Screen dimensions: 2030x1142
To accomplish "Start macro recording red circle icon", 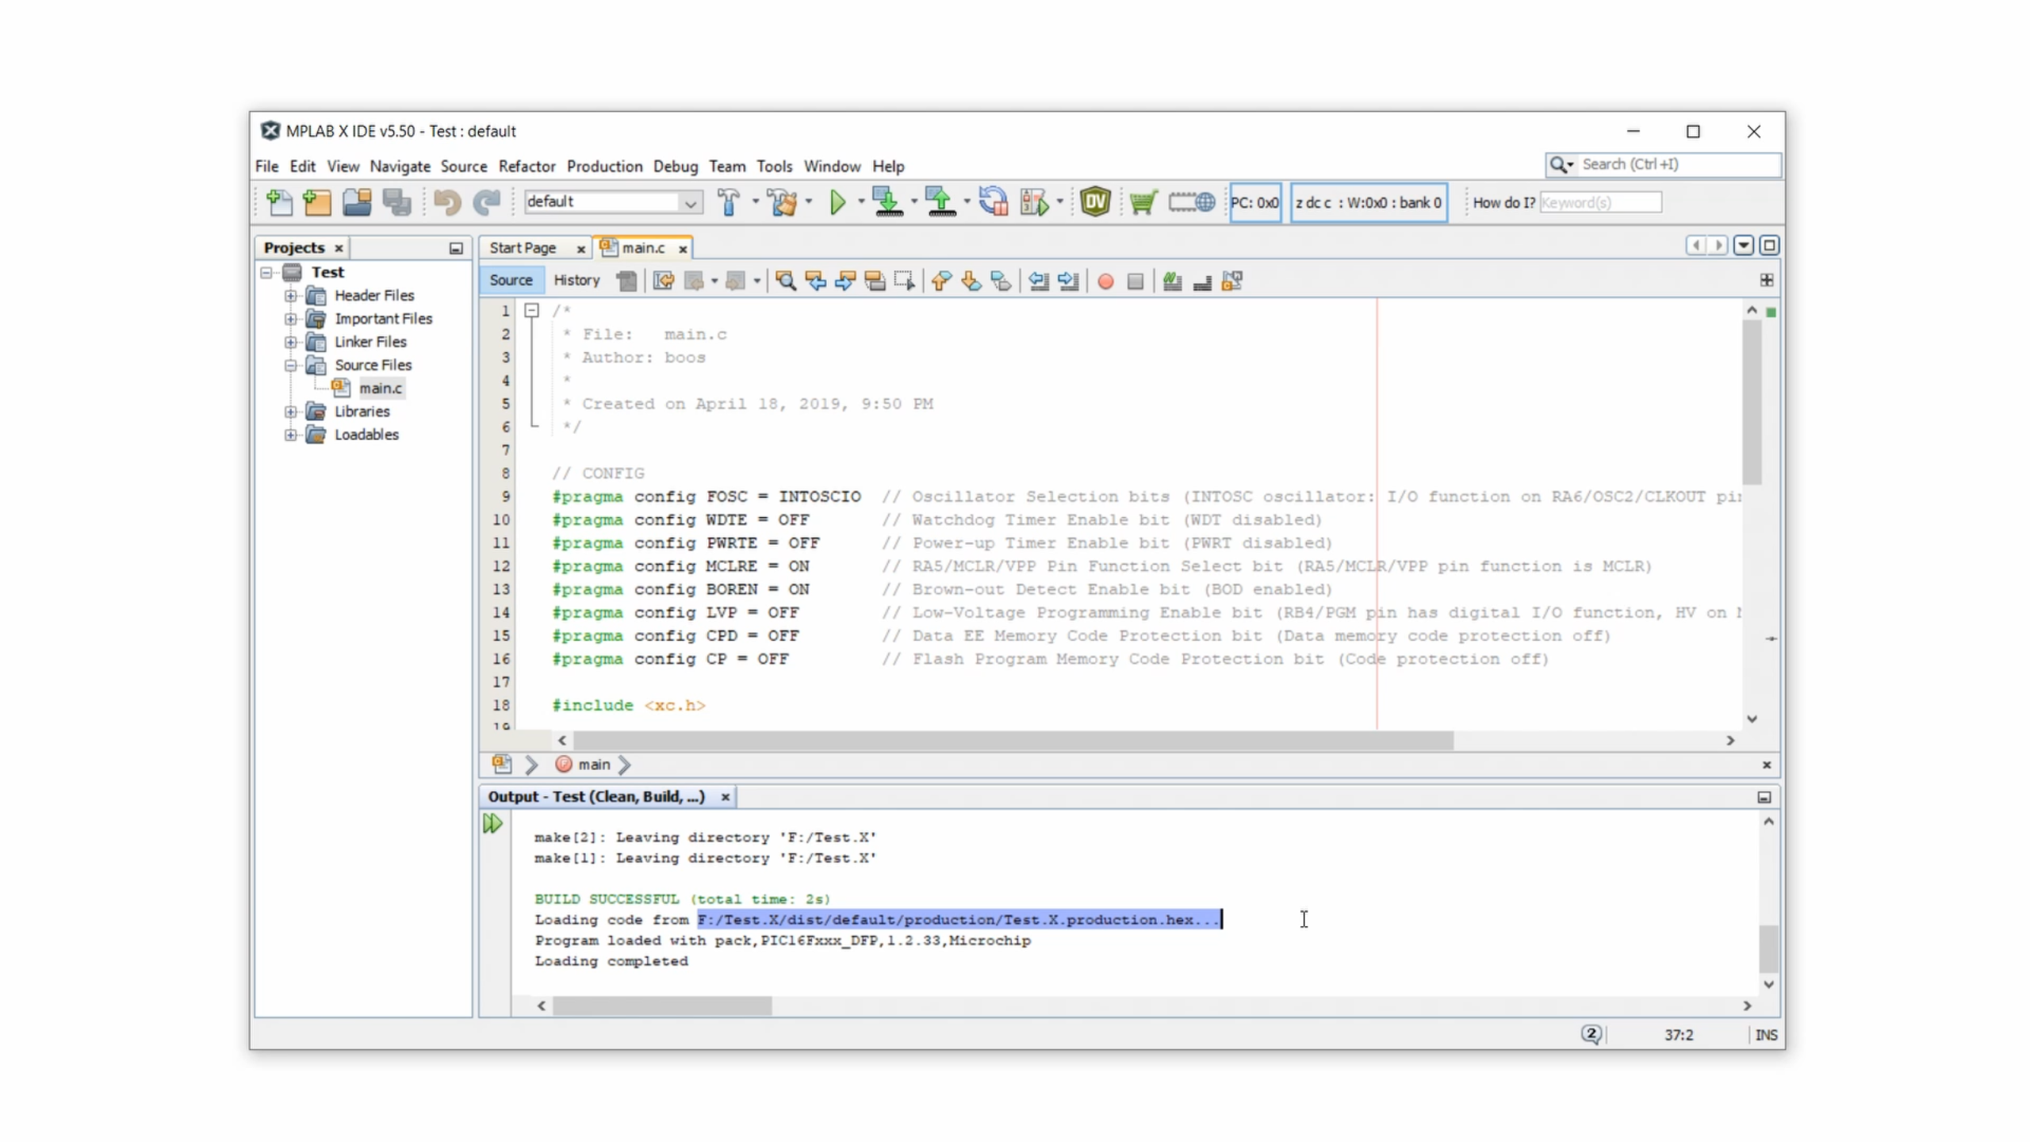I will click(x=1105, y=281).
